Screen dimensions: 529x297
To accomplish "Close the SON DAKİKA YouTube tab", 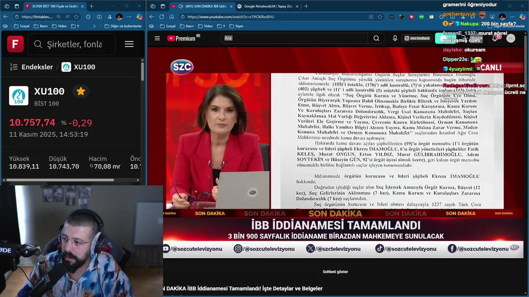I will (x=231, y=6).
